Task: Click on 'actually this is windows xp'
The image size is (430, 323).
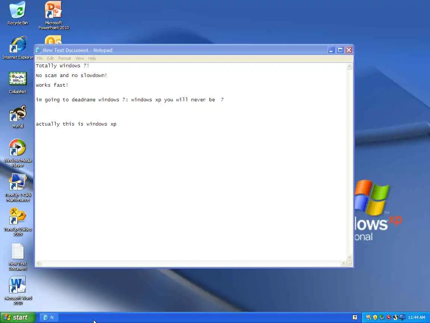Action: pos(76,124)
